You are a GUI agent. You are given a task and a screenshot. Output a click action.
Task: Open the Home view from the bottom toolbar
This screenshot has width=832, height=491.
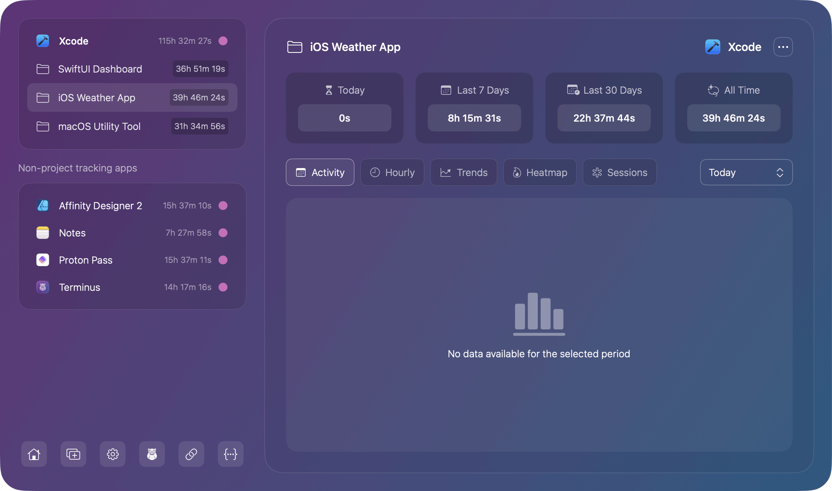coord(34,454)
